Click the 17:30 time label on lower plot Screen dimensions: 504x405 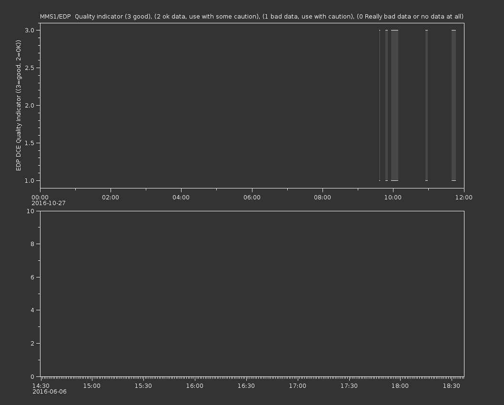[349, 386]
